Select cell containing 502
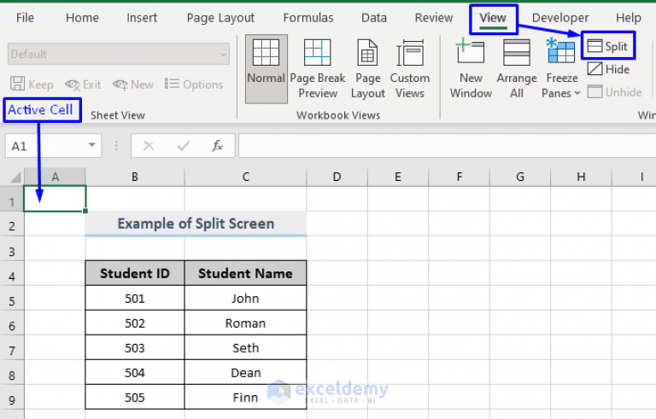 coord(135,323)
